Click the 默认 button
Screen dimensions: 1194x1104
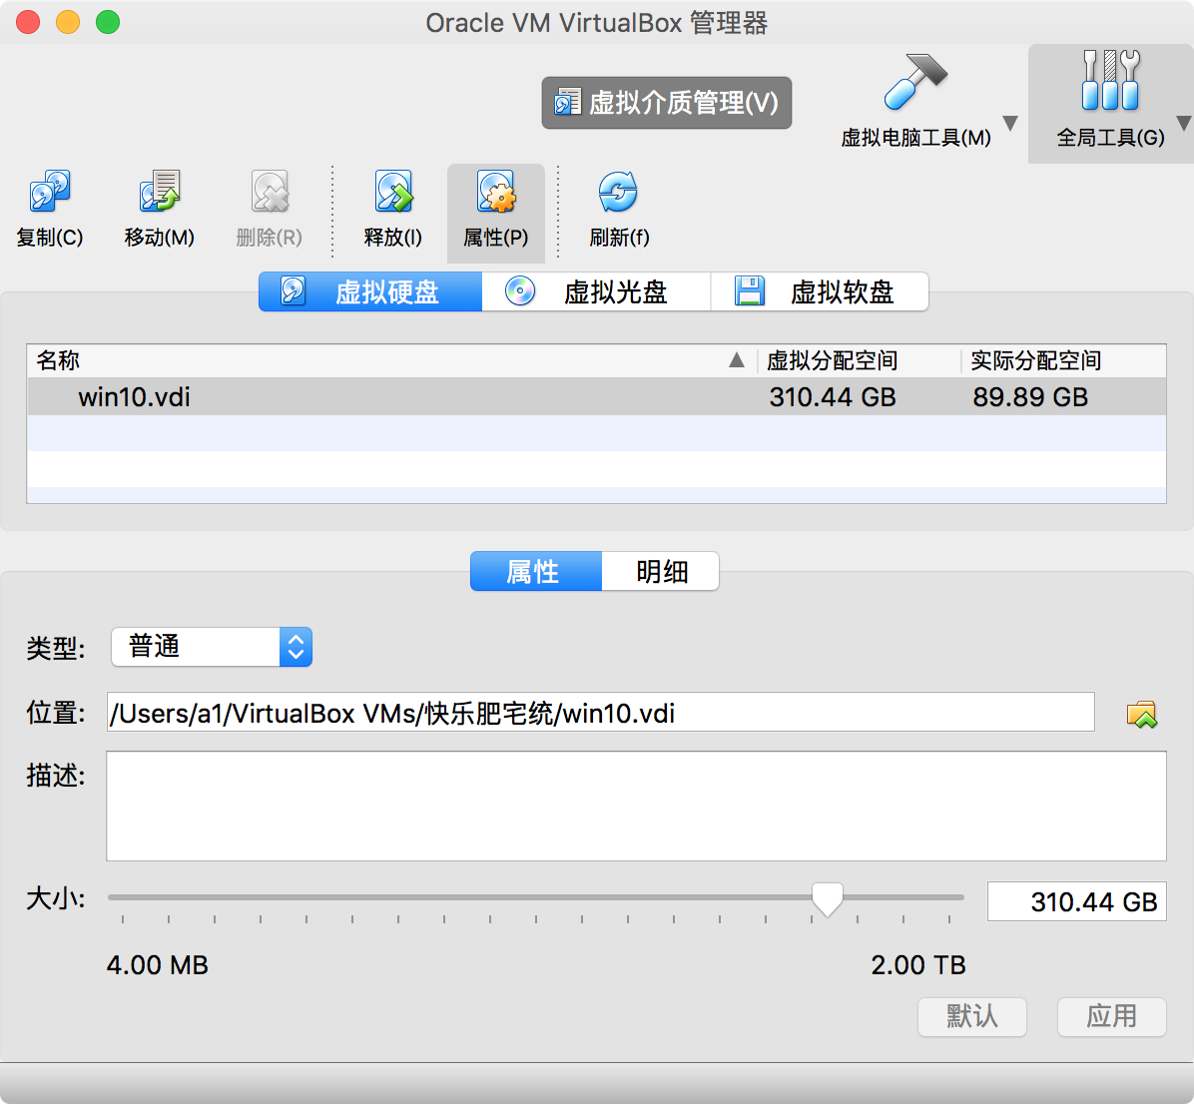point(972,1016)
